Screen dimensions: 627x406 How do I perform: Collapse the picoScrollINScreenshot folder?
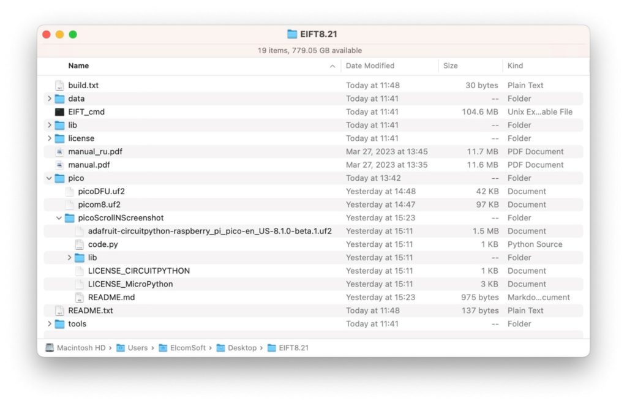pyautogui.click(x=58, y=217)
